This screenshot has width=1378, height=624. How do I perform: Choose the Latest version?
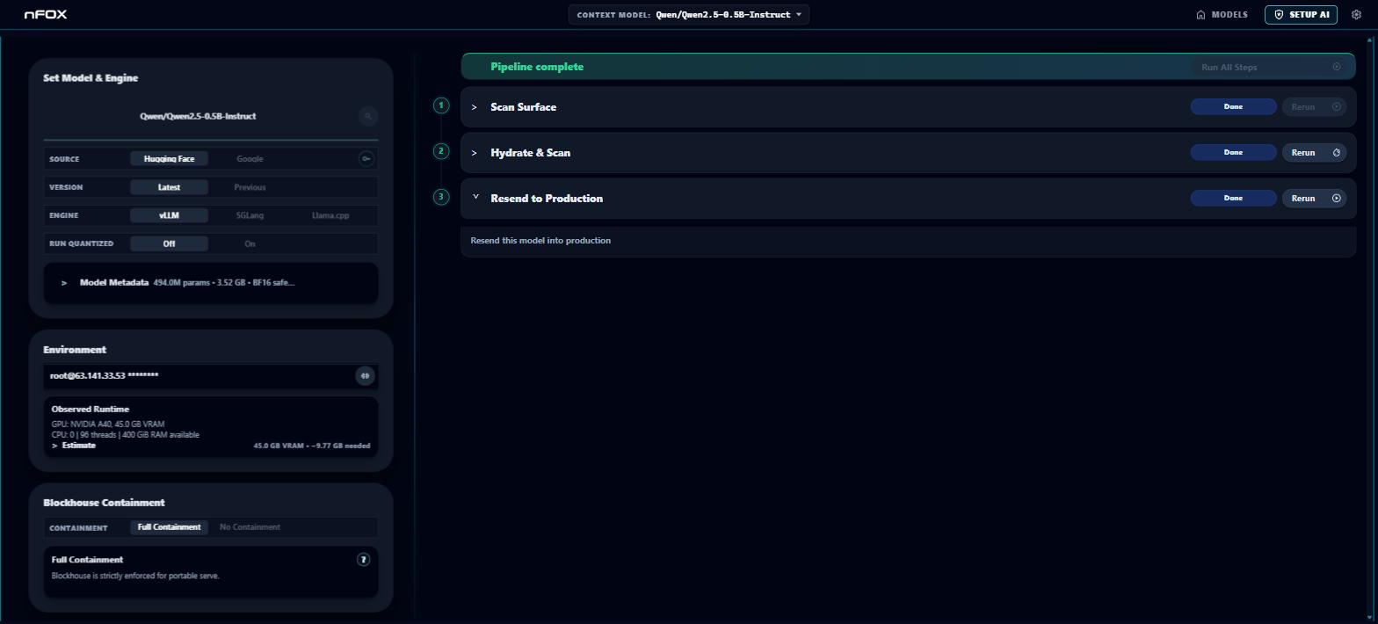click(x=169, y=187)
